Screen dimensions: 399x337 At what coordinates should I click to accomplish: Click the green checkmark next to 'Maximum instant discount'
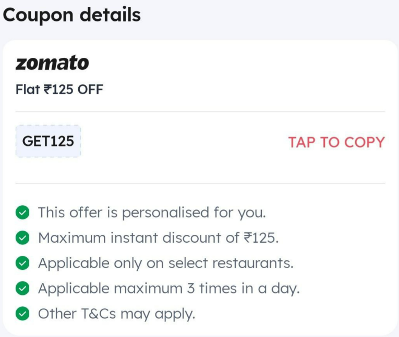pos(22,238)
